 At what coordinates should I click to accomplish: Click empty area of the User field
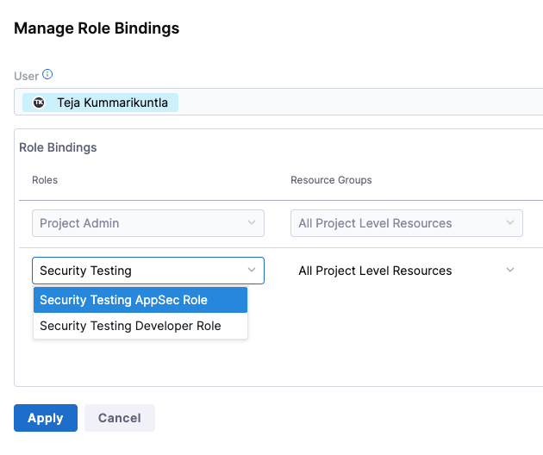362,103
